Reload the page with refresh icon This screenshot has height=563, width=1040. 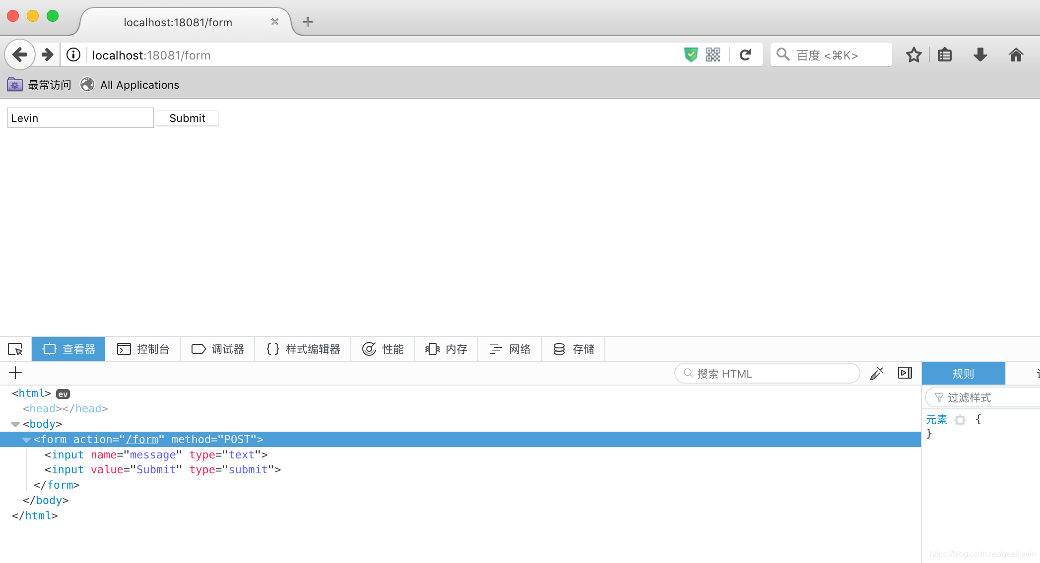click(745, 55)
